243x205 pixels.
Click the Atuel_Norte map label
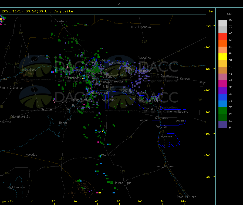pos(128,91)
